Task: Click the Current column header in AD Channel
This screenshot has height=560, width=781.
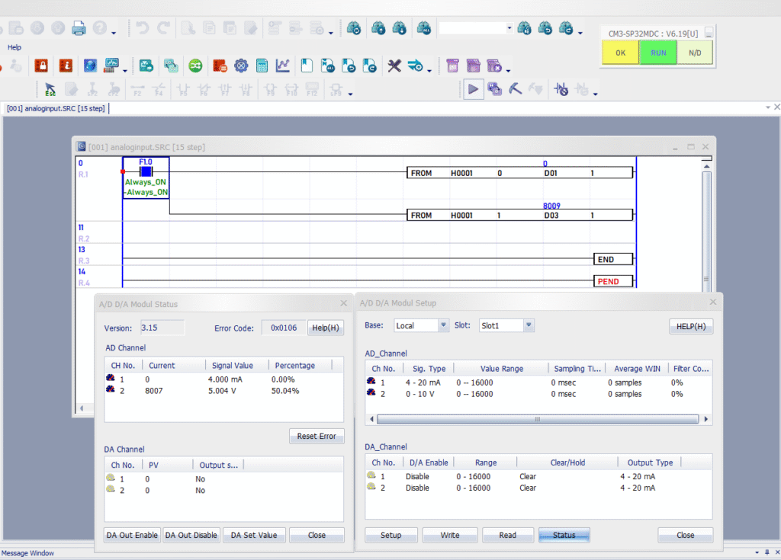Action: click(174, 366)
